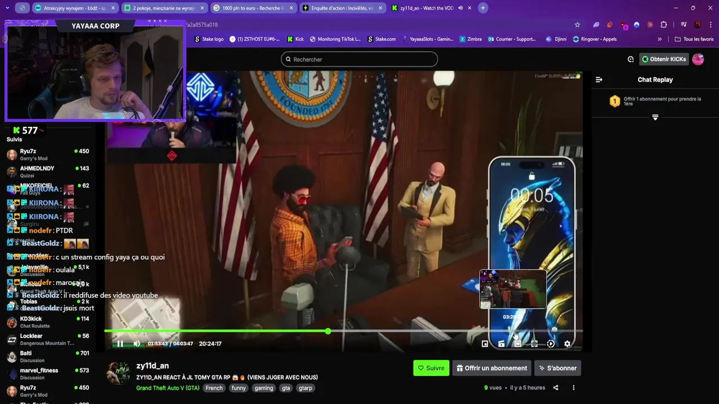Select the gaming tag

click(x=263, y=388)
